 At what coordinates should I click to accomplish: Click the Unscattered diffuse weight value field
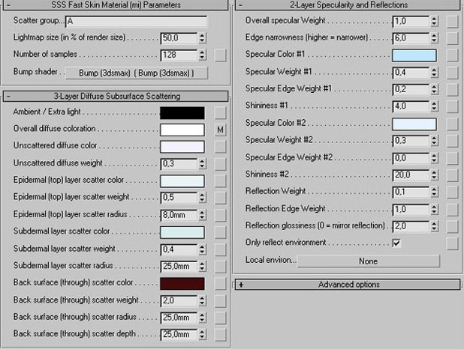(x=179, y=164)
